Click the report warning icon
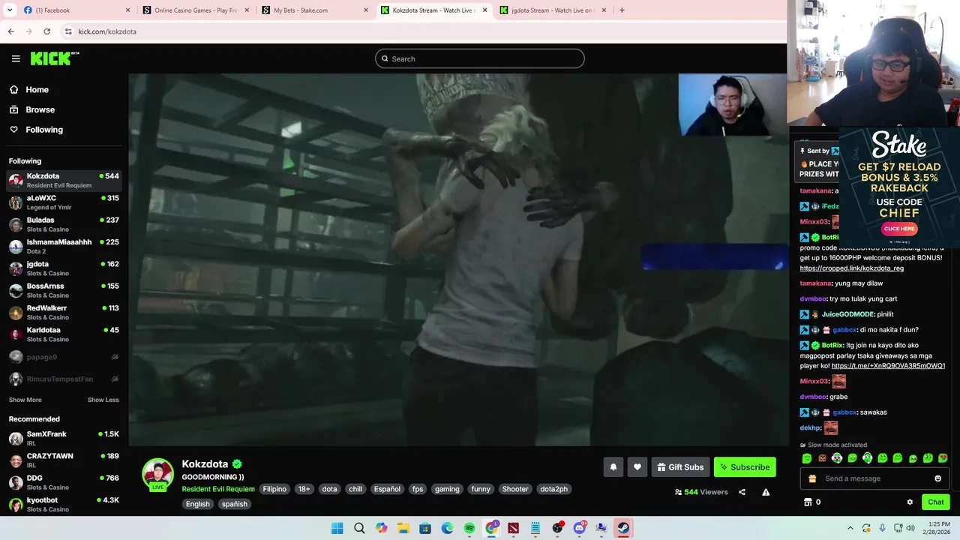Image resolution: width=960 pixels, height=540 pixels. pos(766,492)
